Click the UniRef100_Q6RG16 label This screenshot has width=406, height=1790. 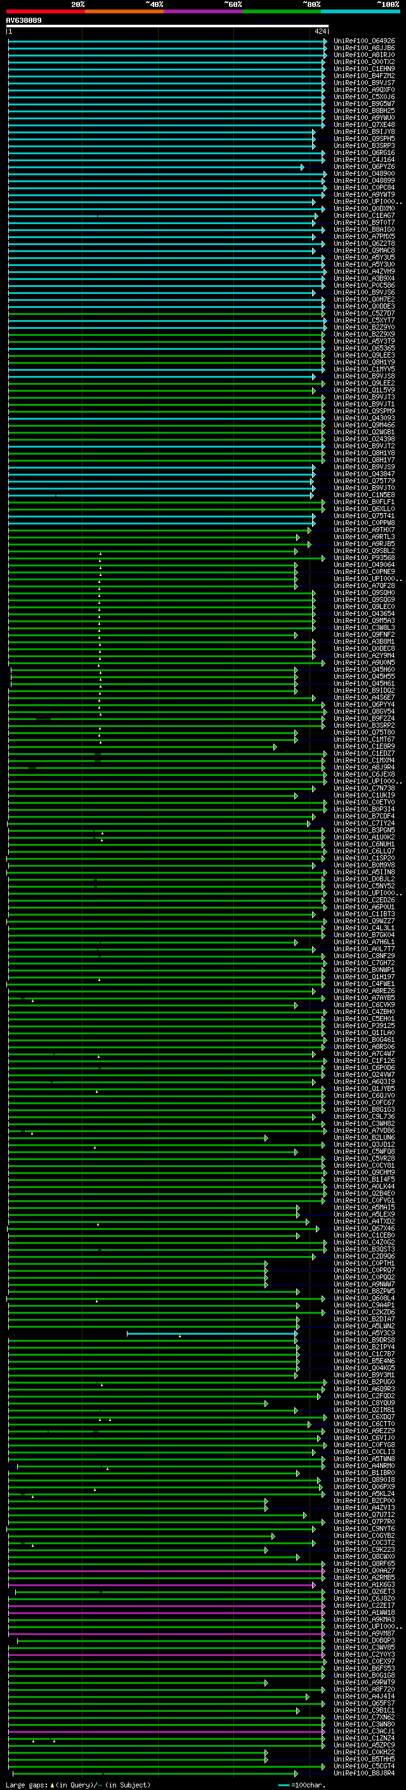coord(363,153)
